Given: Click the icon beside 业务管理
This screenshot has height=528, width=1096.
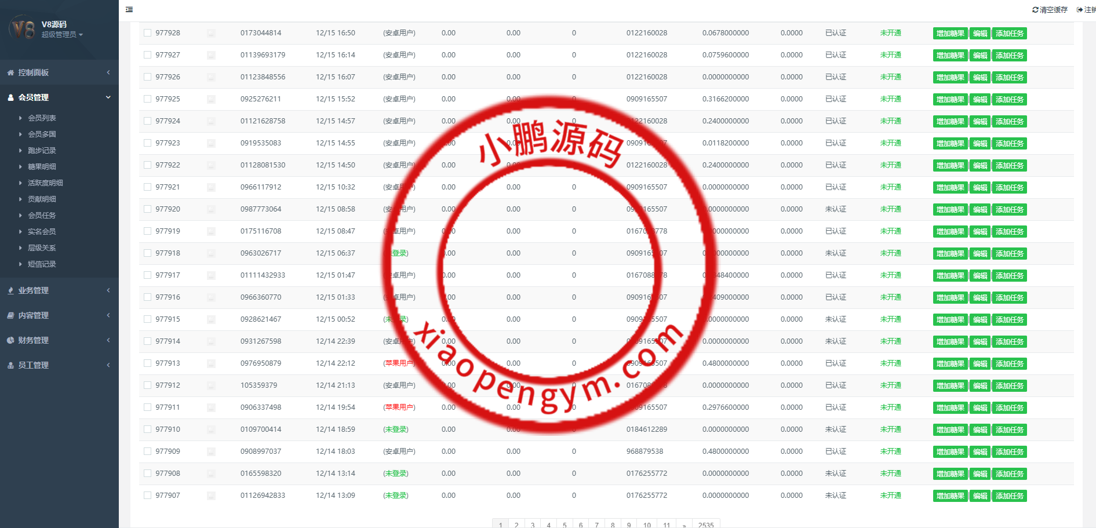Looking at the screenshot, I should (x=10, y=290).
